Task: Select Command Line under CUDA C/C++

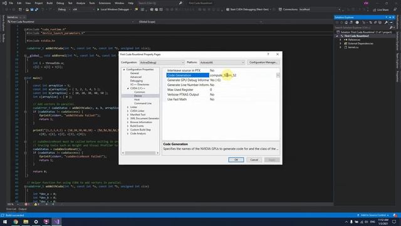Action: click(143, 103)
